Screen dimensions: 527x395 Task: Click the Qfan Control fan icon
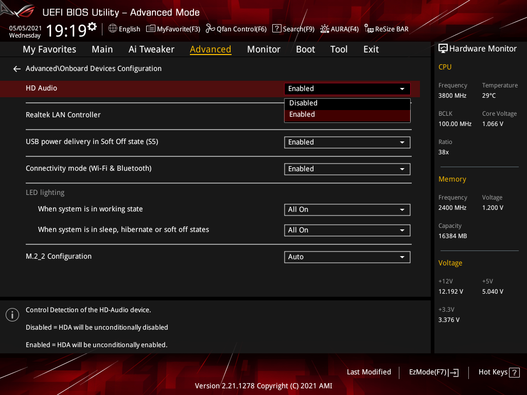point(210,29)
